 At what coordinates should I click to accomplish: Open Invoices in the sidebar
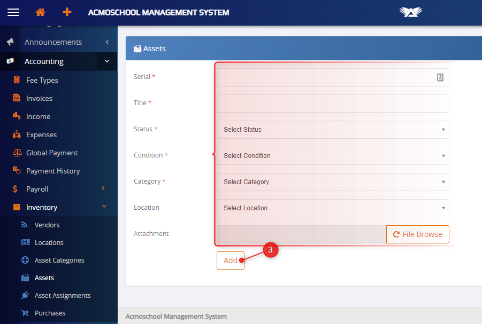tap(39, 98)
